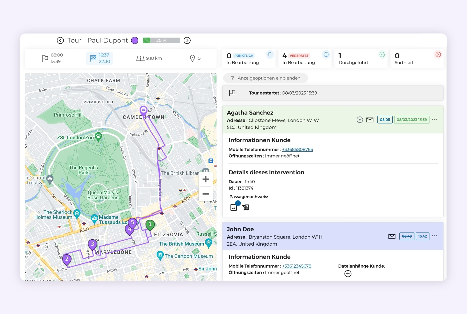This screenshot has height=314, width=467.
Task: Open the three-dot menu on Agatha Sanchez's card
Action: 435,119
